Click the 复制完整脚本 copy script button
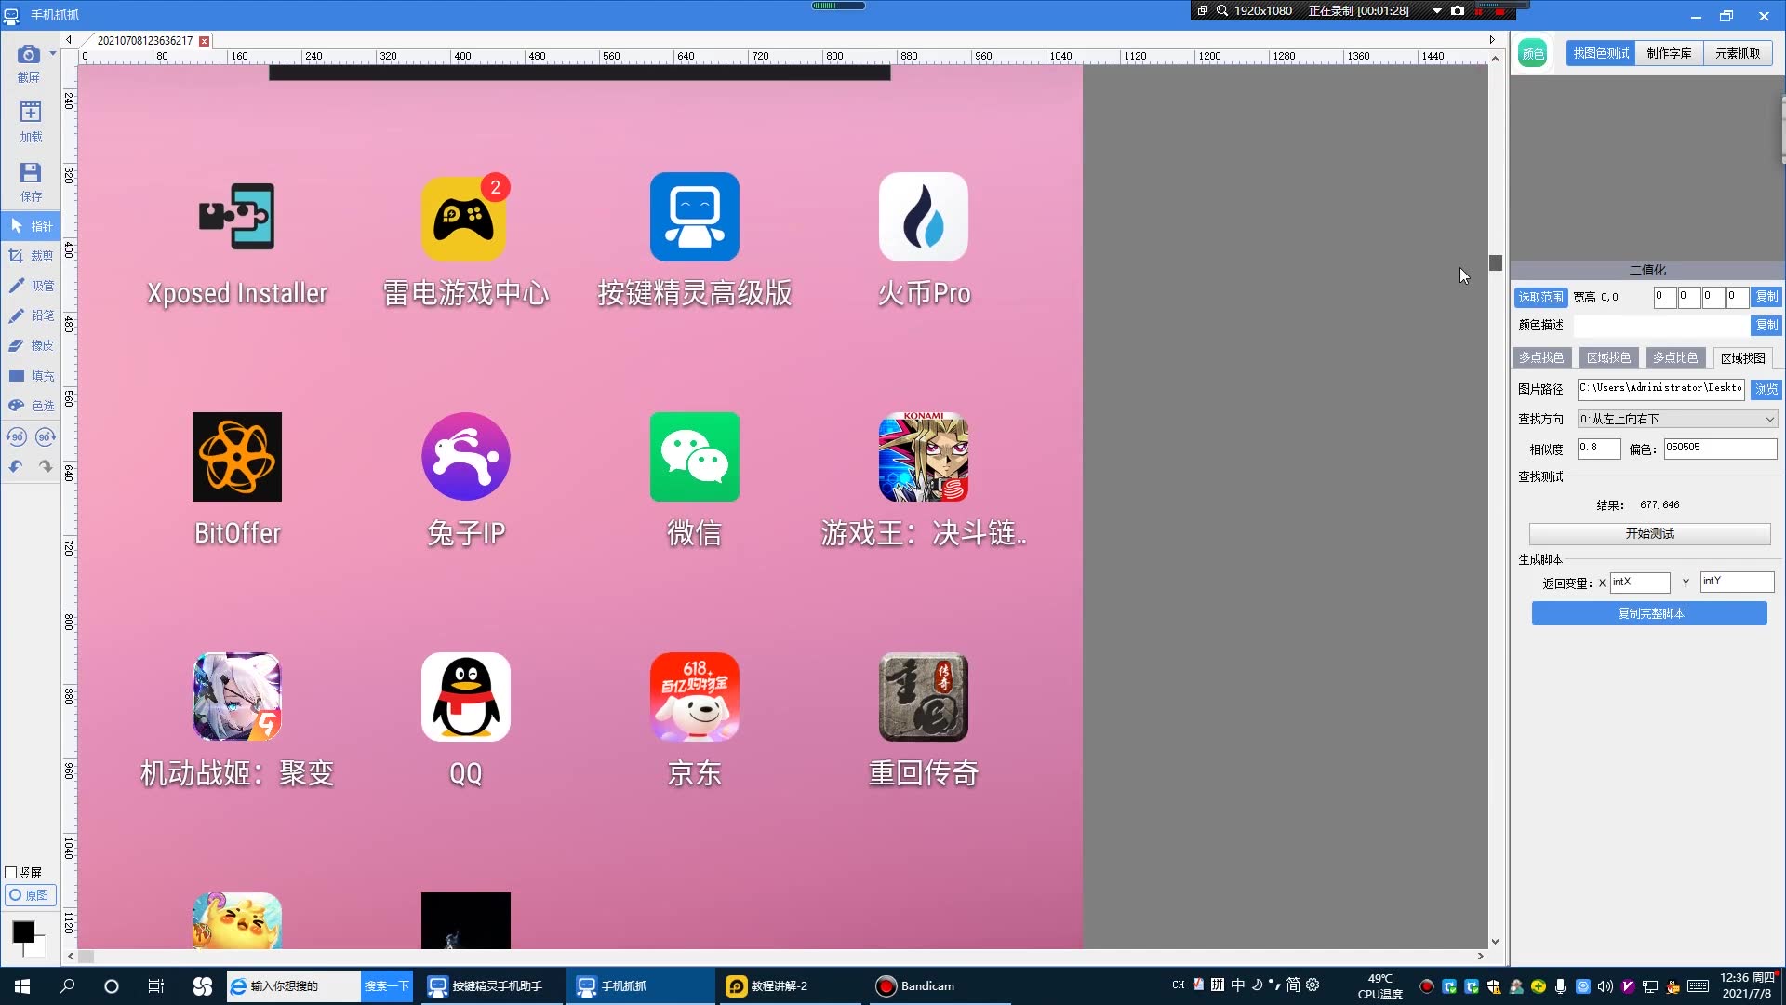 (1649, 613)
